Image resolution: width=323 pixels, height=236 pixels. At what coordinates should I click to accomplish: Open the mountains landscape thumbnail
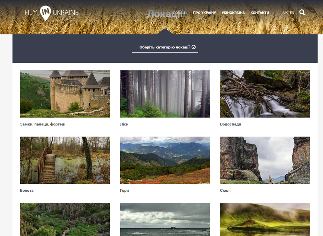point(165,160)
